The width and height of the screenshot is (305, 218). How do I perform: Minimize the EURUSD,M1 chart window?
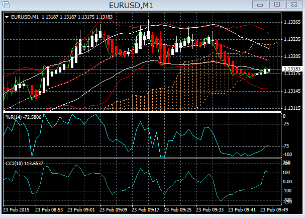[x=260, y=5]
